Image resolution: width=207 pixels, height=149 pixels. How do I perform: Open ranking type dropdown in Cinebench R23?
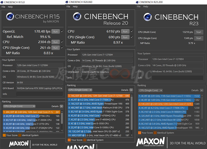(x=151, y=90)
